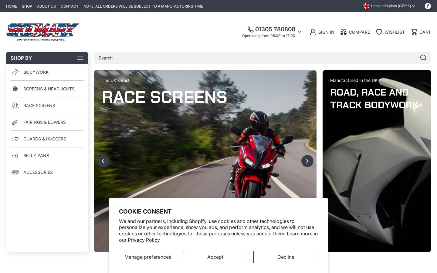Click 'Manufactured in the UK' caption

click(354, 80)
